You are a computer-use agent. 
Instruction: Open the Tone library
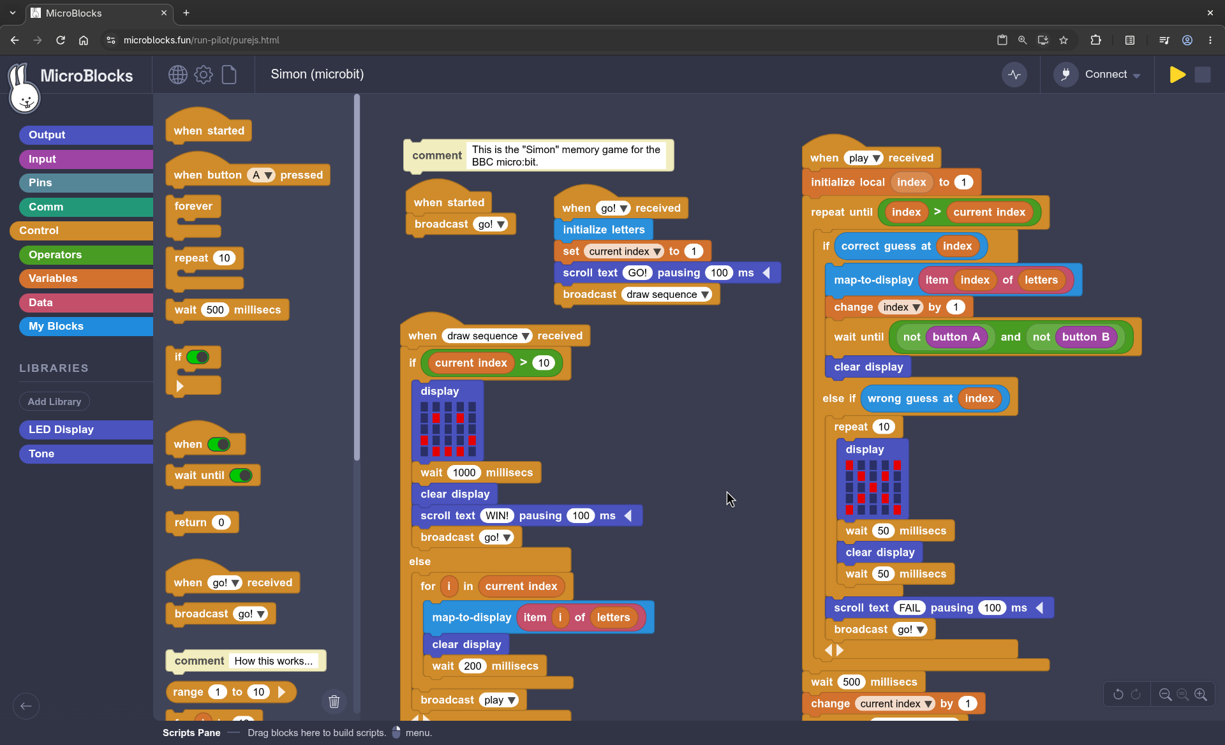click(86, 454)
